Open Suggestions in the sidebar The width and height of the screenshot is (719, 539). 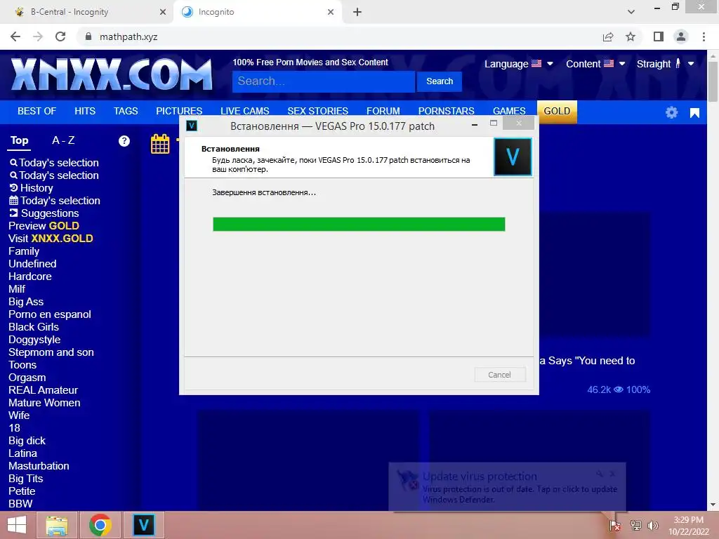[x=44, y=213]
